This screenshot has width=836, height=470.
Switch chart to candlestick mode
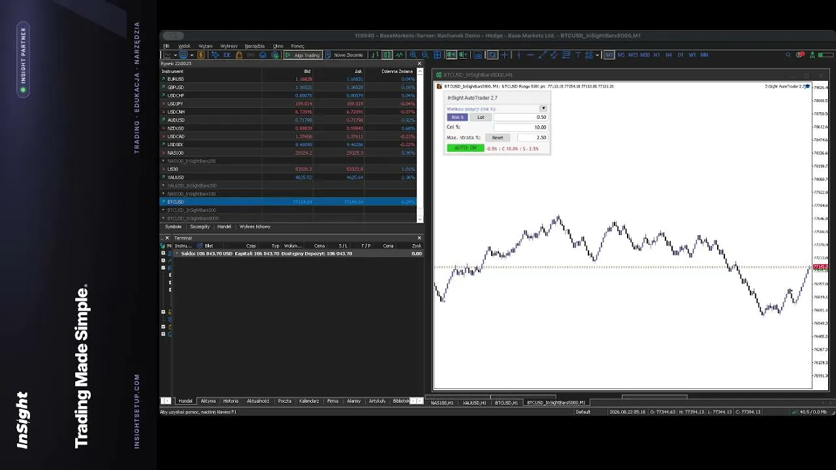pos(387,55)
